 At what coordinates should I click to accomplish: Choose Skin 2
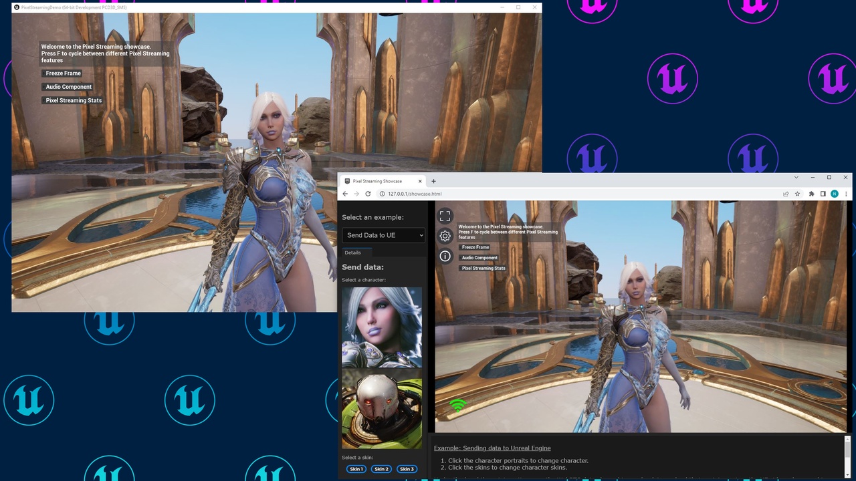tap(382, 469)
